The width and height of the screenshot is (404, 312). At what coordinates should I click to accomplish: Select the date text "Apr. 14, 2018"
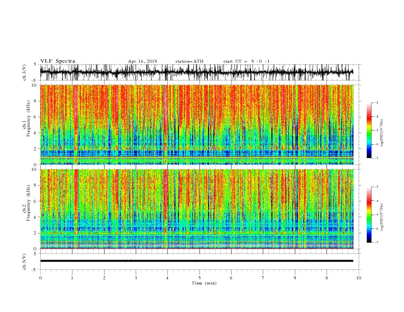[142, 61]
